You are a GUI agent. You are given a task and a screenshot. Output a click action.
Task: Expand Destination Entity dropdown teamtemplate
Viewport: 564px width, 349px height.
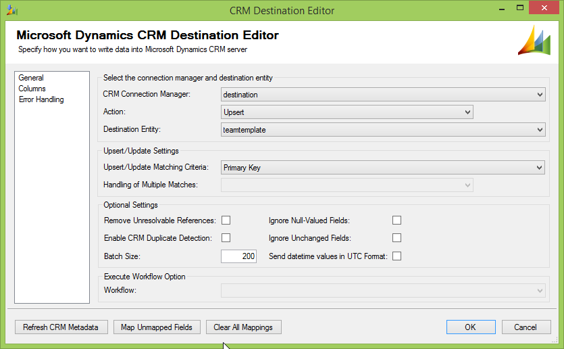[383, 130]
